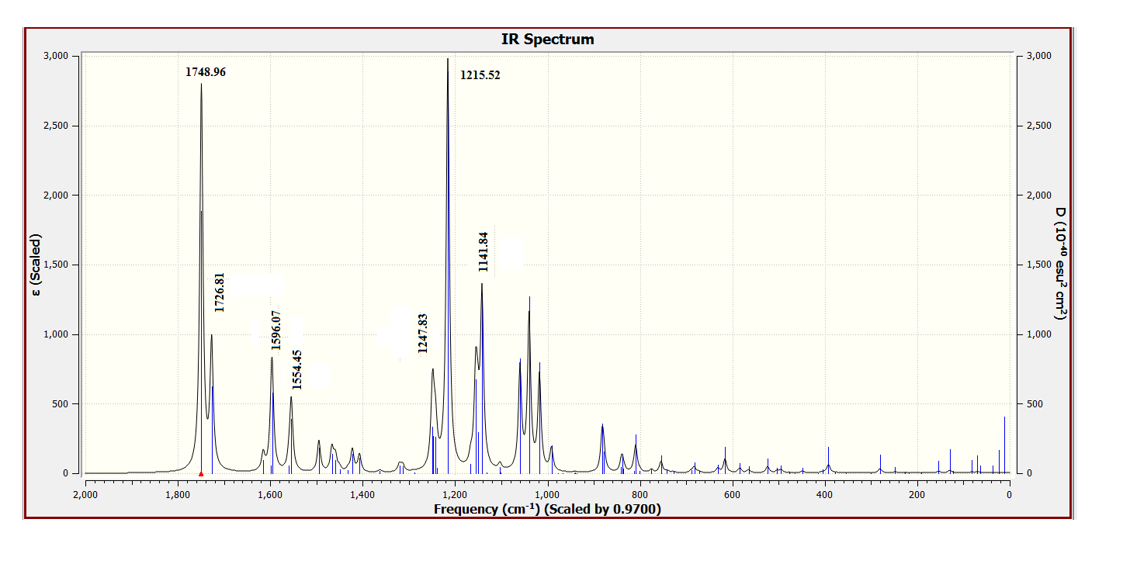Screen dimensions: 1130x571
Task: Click the Frequency (cm-1) x-axis title
Action: 547,509
